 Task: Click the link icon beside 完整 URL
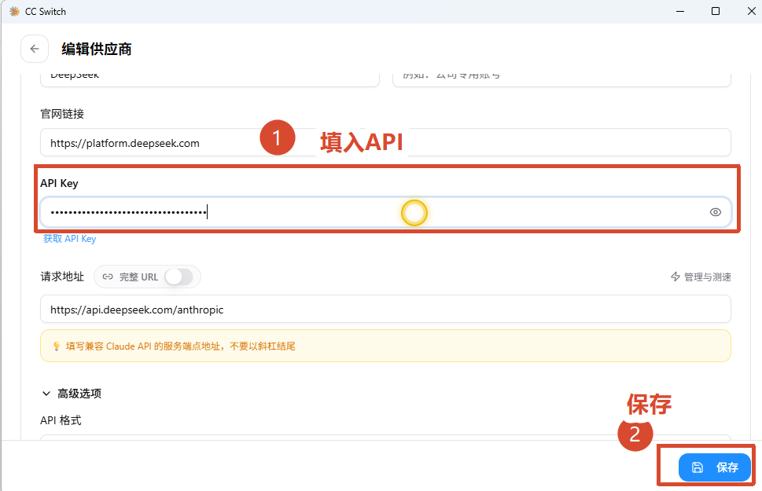point(108,277)
